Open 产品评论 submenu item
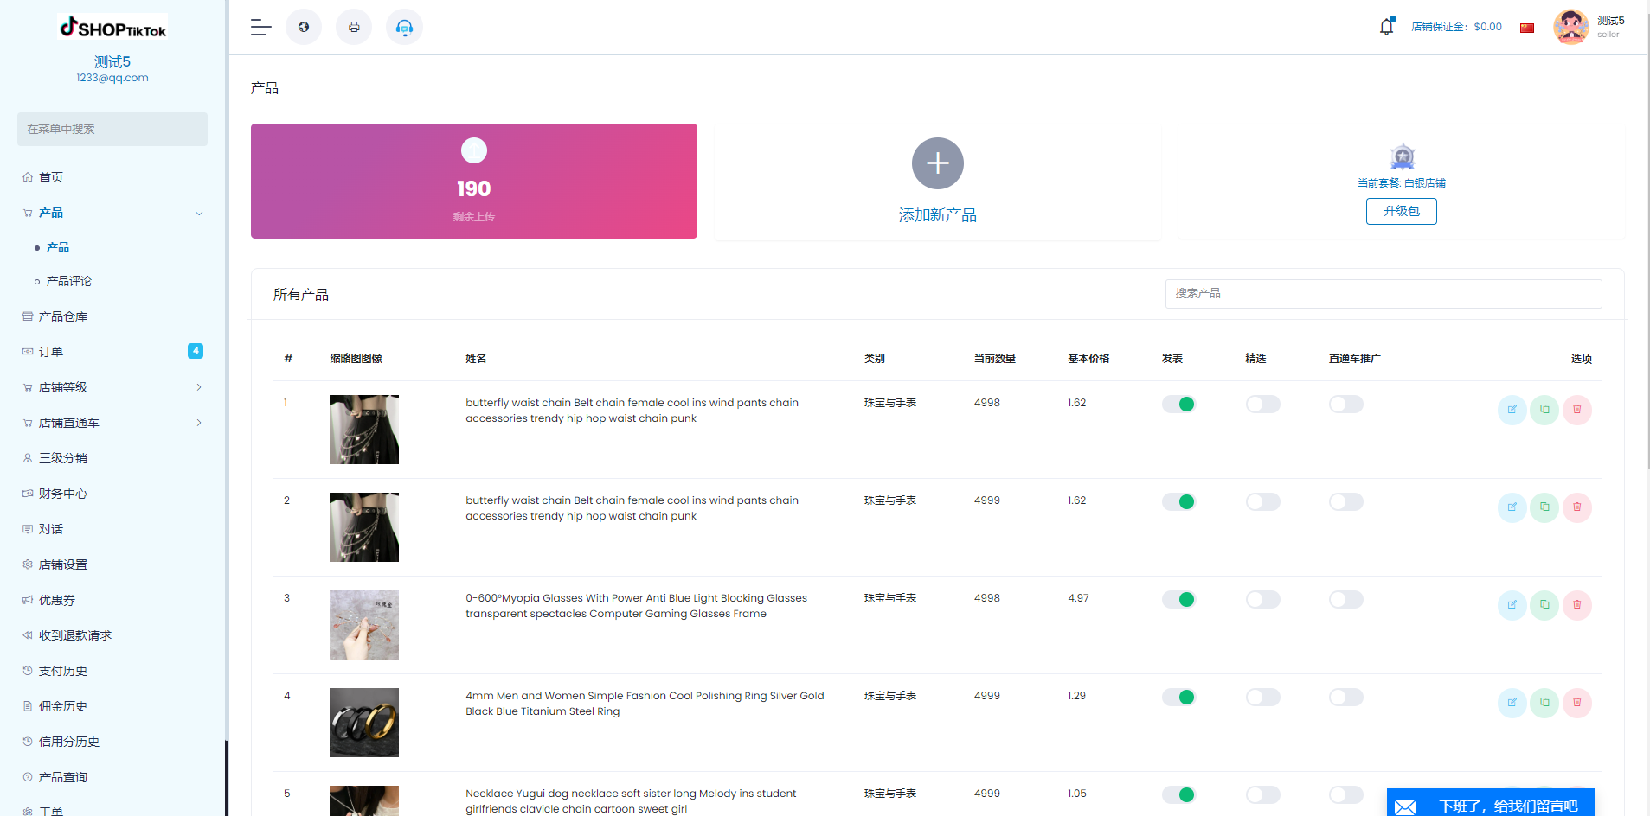The height and width of the screenshot is (816, 1650). tap(69, 282)
